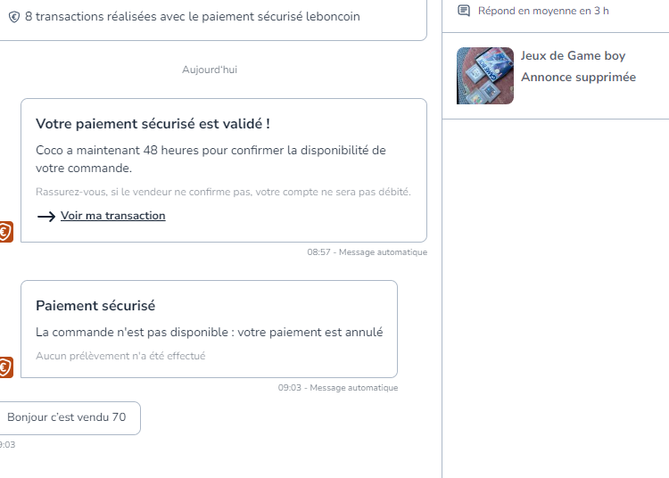This screenshot has width=669, height=478.
Task: Click the Paiement sécurisé cancelled card
Action: 209,329
